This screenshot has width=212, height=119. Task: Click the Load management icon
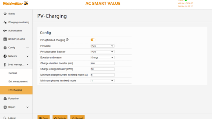click(5, 65)
